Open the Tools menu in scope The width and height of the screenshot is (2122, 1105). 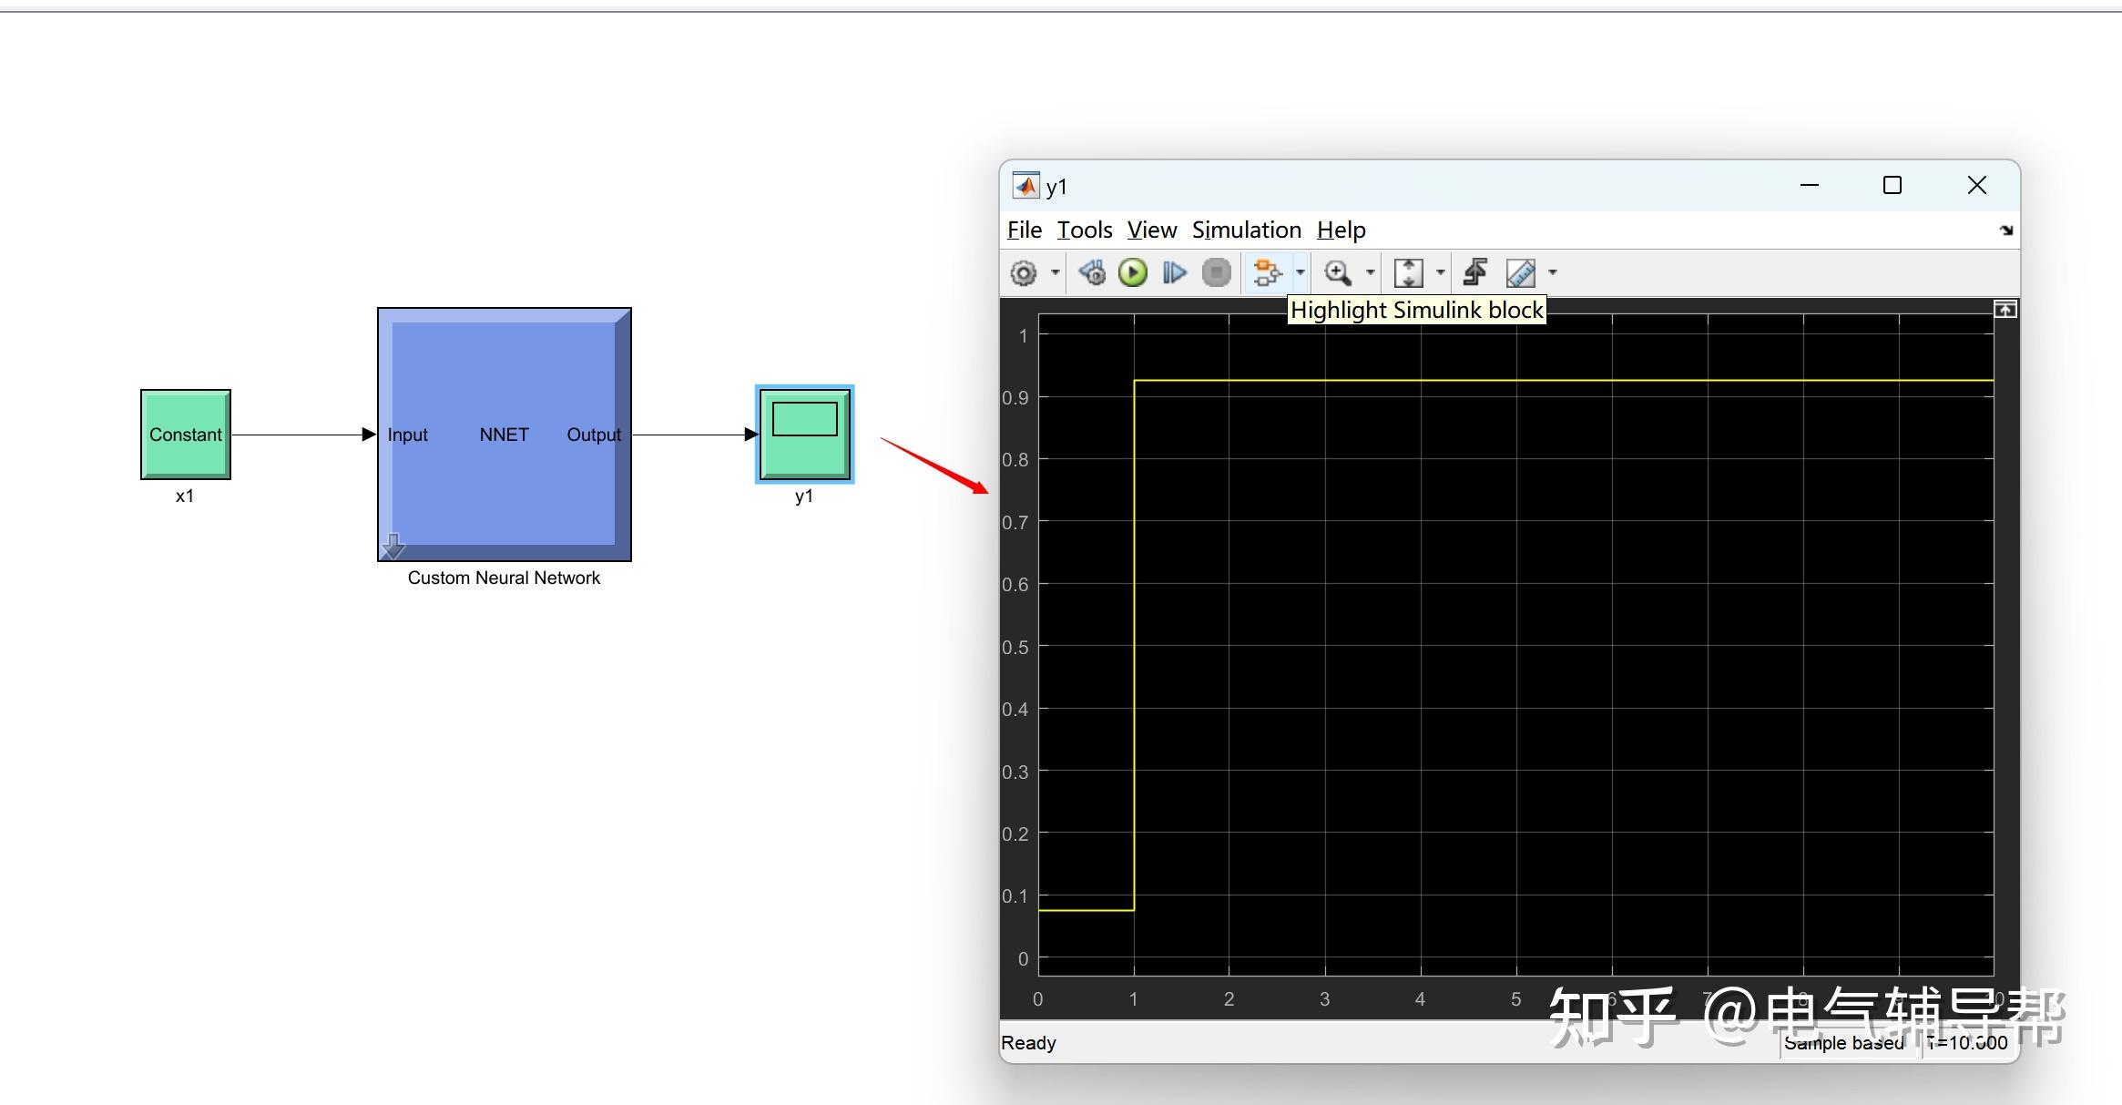[1085, 230]
